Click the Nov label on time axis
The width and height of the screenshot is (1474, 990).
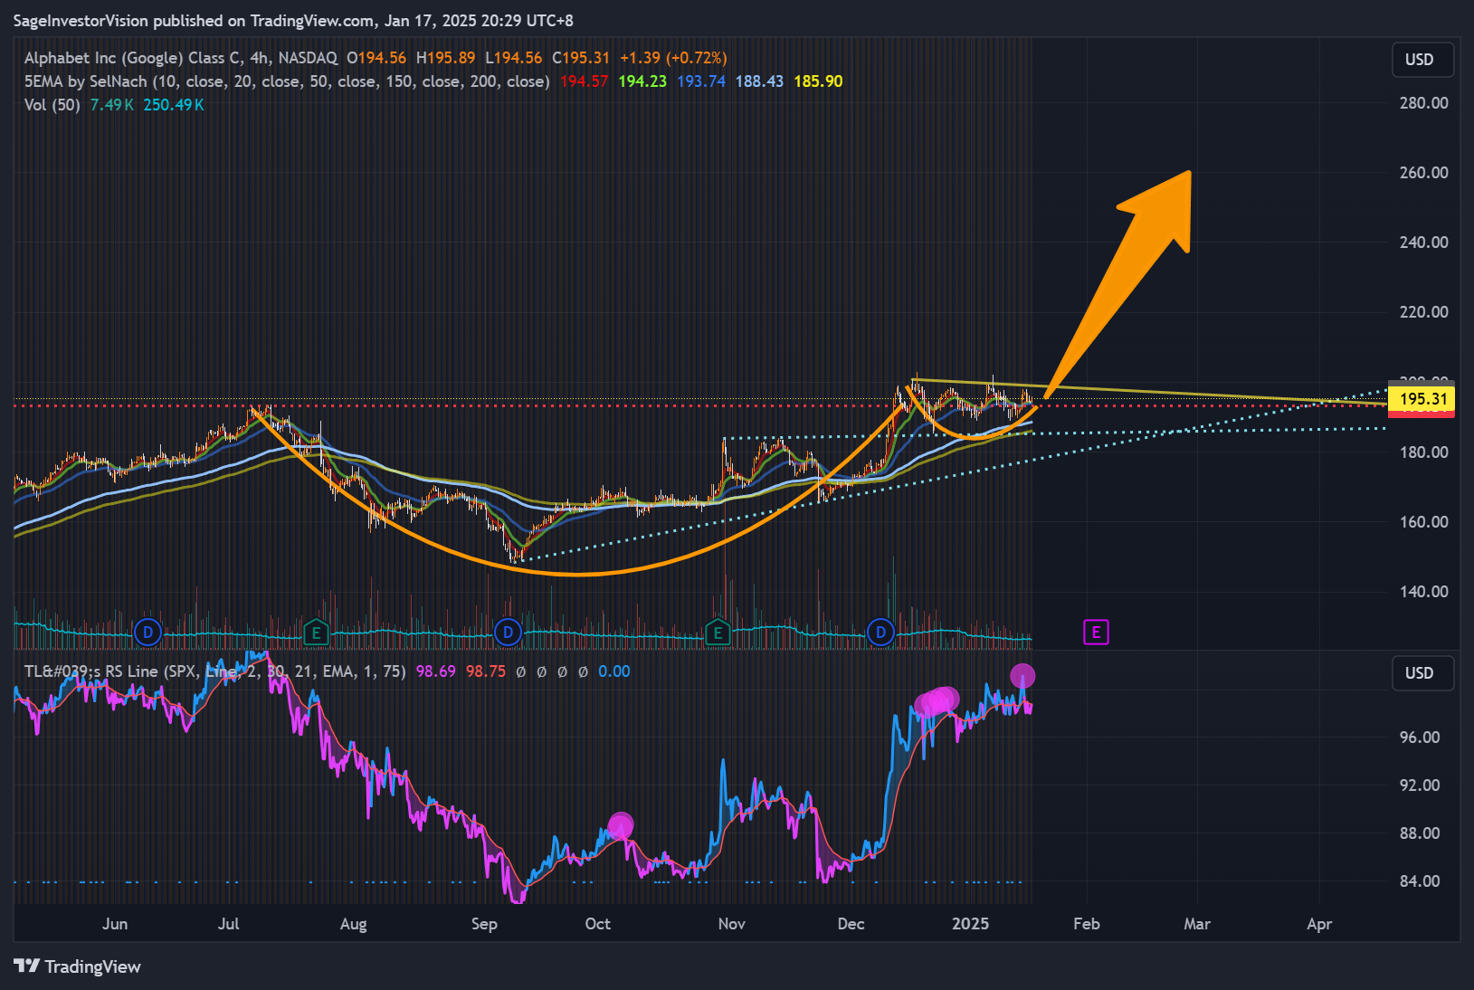coord(732,924)
